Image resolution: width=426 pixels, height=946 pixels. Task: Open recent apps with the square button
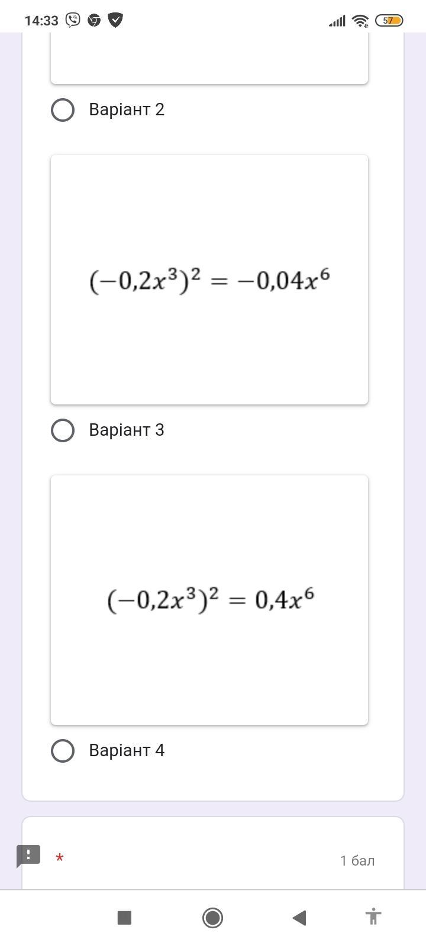[x=124, y=918]
